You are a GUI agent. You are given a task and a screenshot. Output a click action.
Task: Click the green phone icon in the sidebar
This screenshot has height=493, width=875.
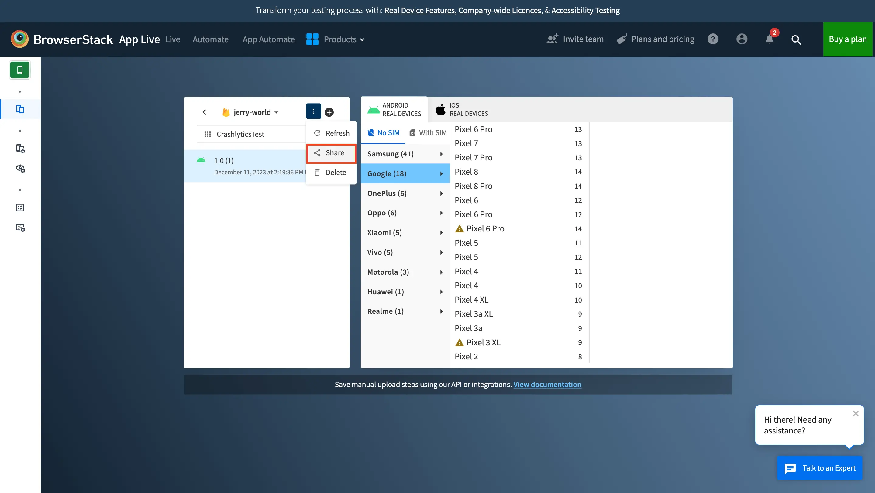20,70
